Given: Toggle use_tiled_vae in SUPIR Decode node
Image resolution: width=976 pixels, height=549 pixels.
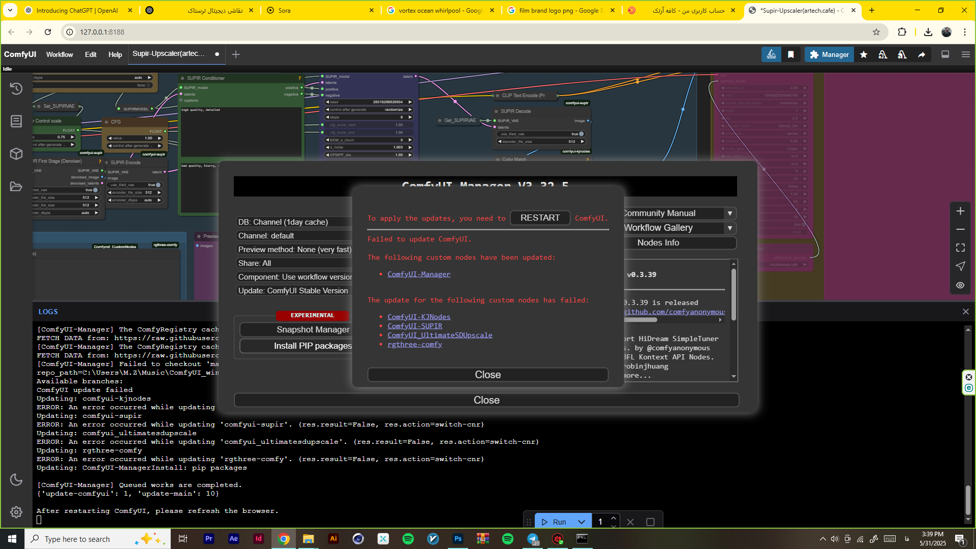Looking at the screenshot, I should click(x=581, y=134).
